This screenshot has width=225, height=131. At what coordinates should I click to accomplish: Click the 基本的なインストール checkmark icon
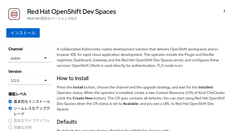(x=10, y=102)
